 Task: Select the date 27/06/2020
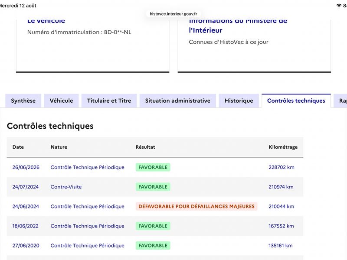(26, 246)
